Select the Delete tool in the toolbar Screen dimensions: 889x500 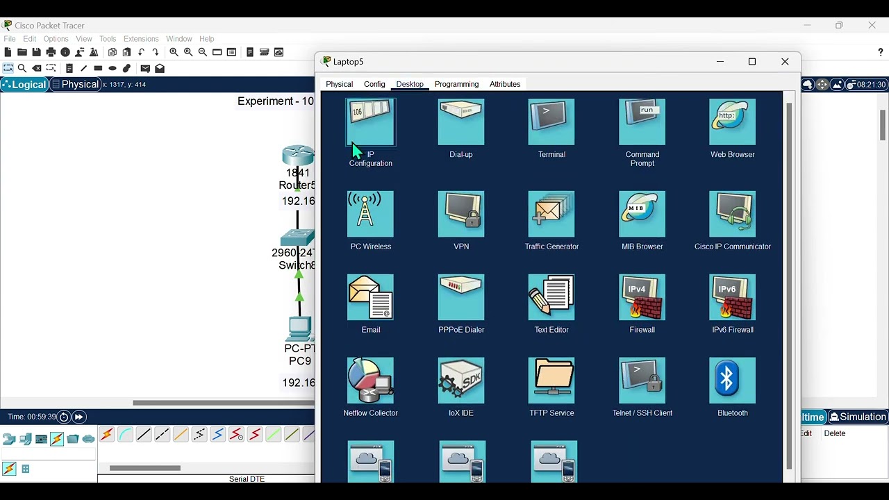click(37, 68)
